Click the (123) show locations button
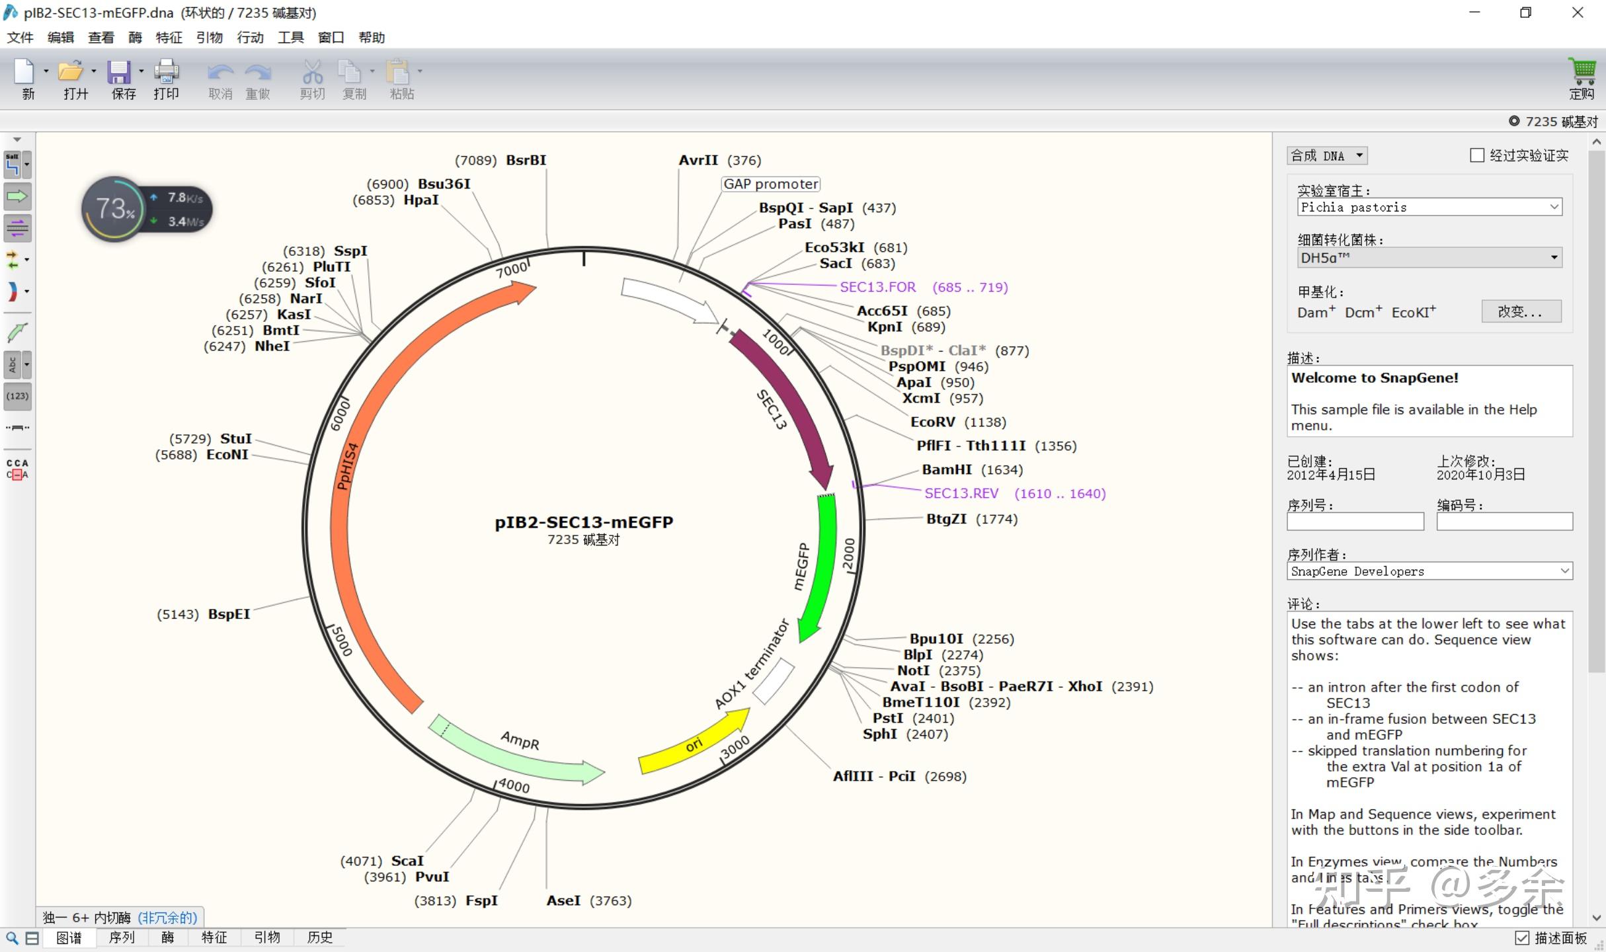Image resolution: width=1606 pixels, height=952 pixels. (17, 396)
